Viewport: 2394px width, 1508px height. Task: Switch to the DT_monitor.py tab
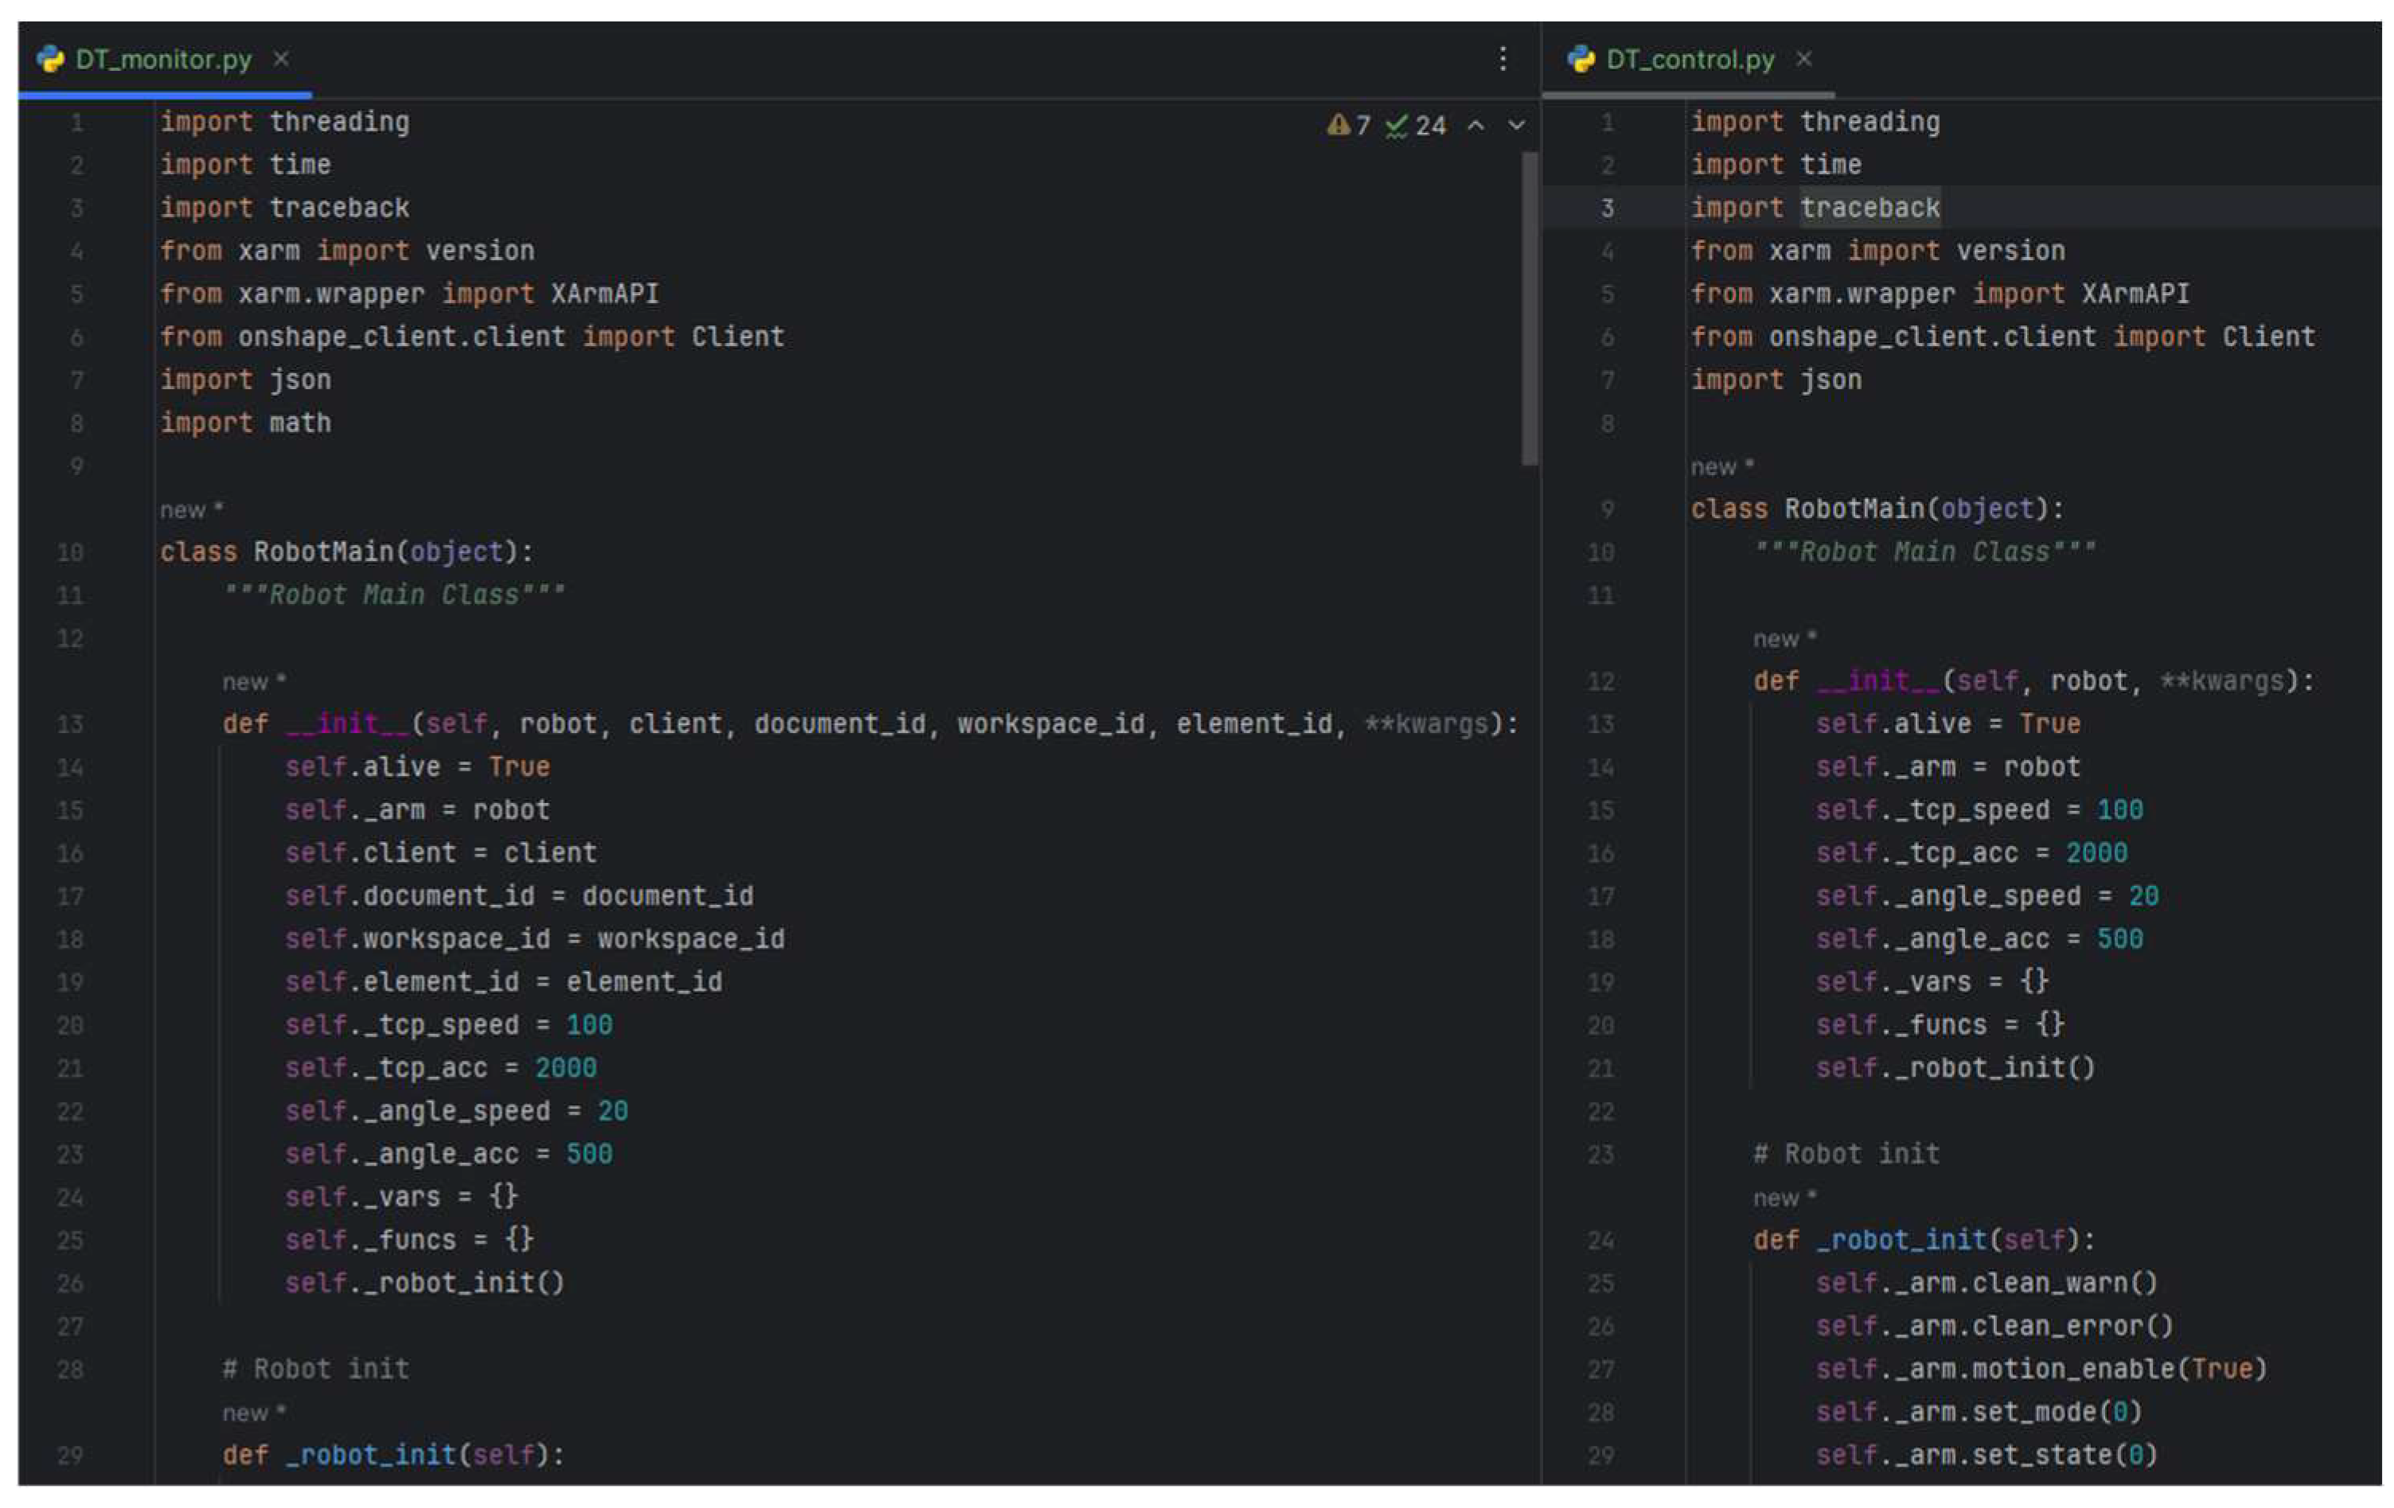(164, 59)
